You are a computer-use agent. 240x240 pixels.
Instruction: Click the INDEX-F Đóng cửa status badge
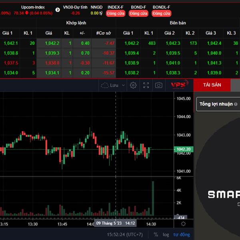pos(116,14)
